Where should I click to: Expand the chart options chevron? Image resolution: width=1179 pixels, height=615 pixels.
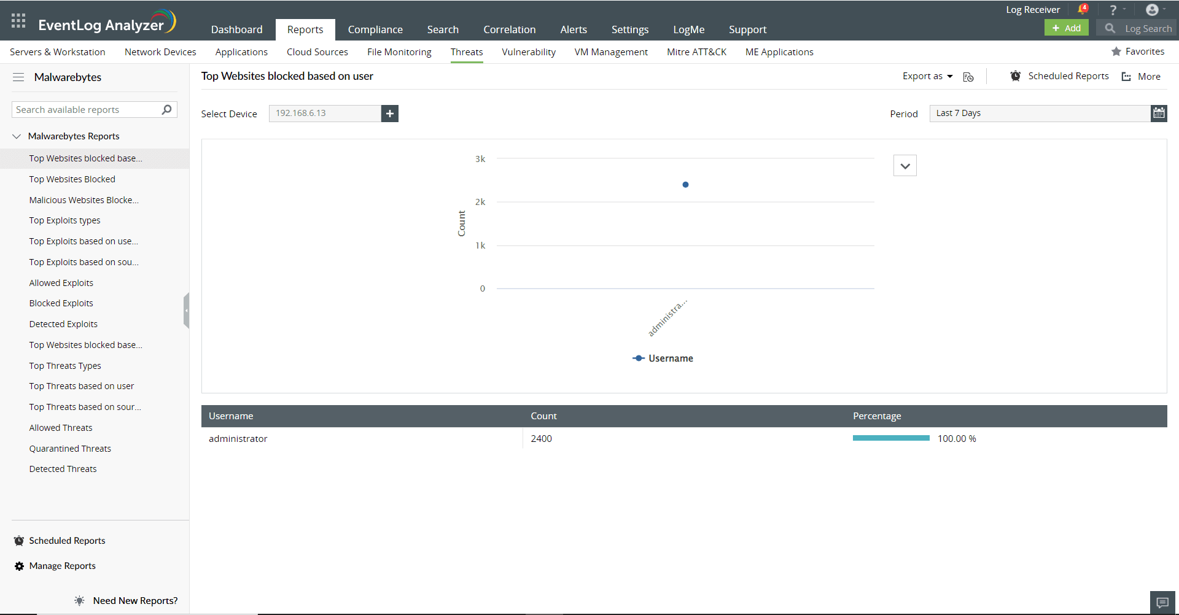905,165
